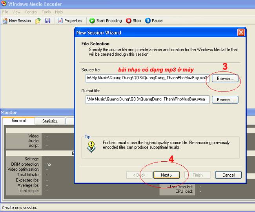Open the Help menu
The width and height of the screenshot is (255, 212).
(59, 12)
